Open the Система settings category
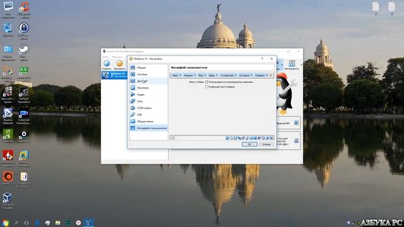The width and height of the screenshot is (404, 227). coord(148,74)
